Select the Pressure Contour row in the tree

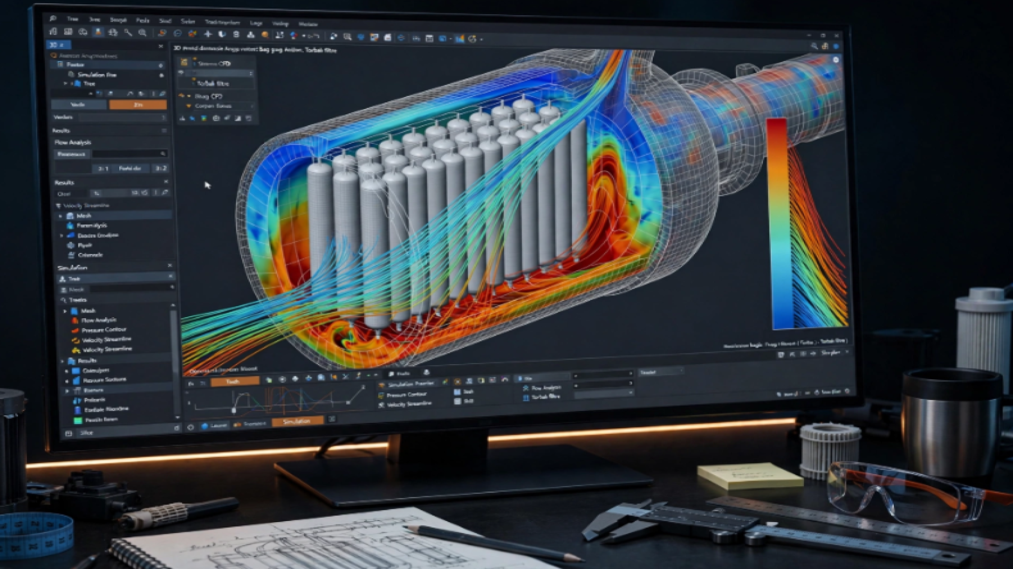pyautogui.click(x=103, y=330)
